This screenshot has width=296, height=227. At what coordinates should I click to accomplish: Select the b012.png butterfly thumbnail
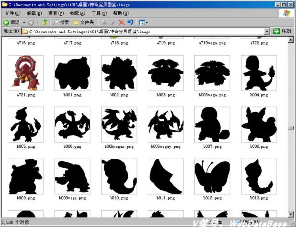point(212,176)
